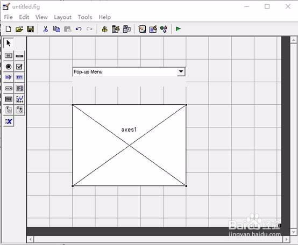The height and width of the screenshot is (245, 298).
Task: Minimize the untitled.fig window
Action: click(247, 6)
